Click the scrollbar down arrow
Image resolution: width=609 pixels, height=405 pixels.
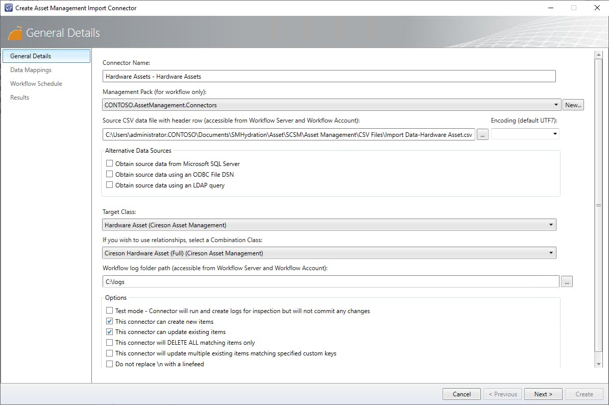(599, 364)
